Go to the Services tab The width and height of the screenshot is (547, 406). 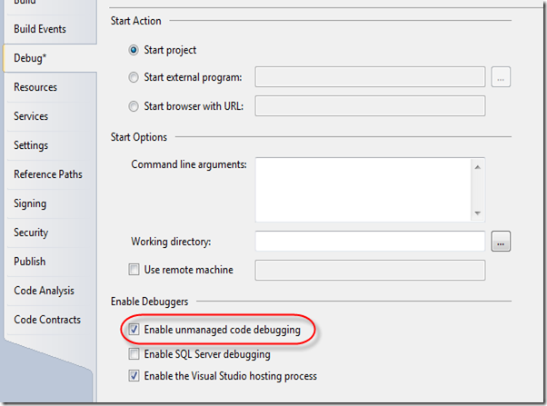[x=31, y=116]
